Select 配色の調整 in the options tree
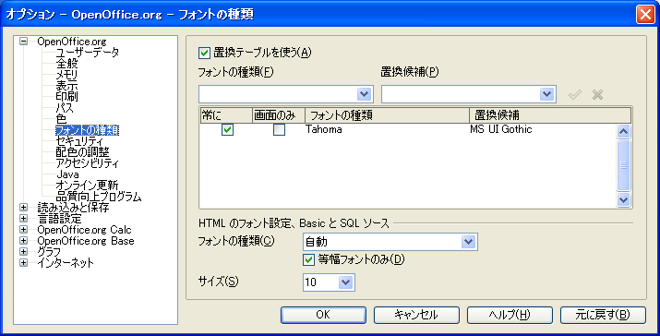This screenshot has width=660, height=336. coord(82,152)
